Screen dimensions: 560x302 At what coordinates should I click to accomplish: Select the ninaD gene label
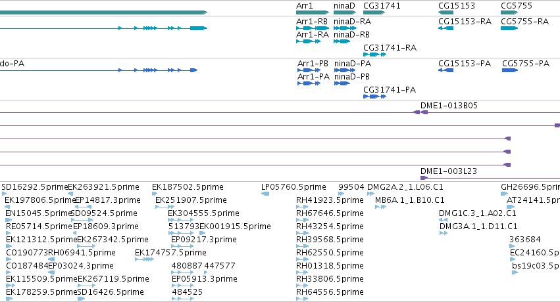344,6
